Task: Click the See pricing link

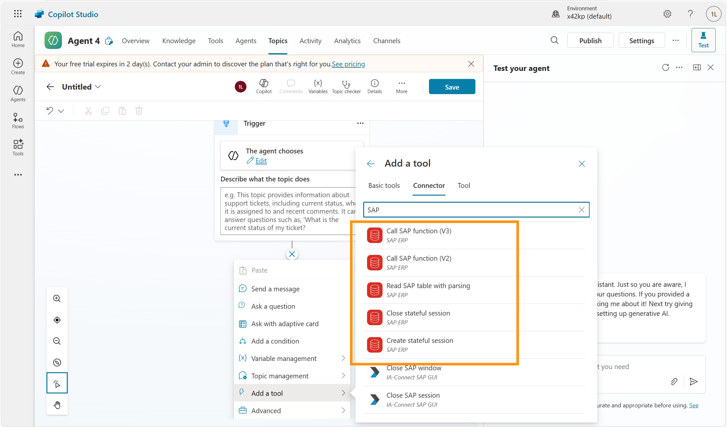Action: click(348, 64)
